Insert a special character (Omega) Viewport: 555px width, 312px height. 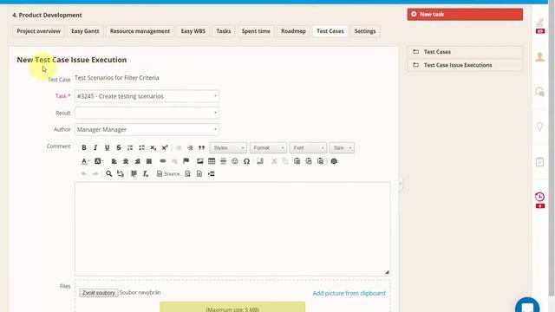tap(246, 161)
